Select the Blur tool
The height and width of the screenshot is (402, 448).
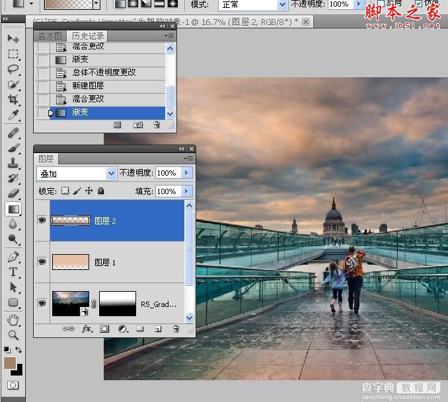[x=13, y=224]
